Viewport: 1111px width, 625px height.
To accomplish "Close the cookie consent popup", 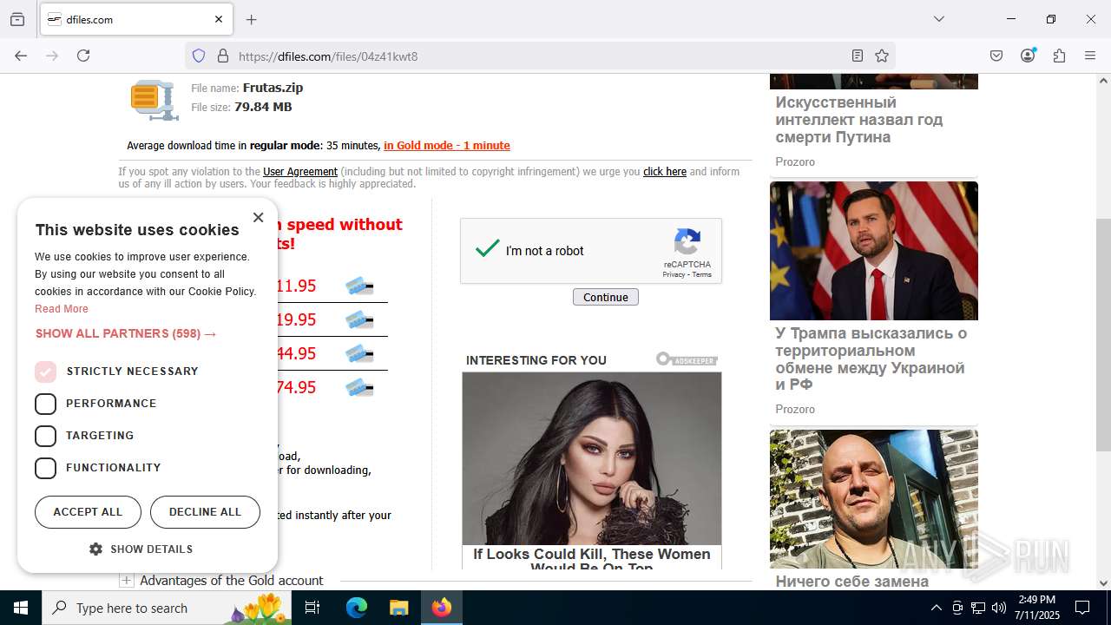I will click(258, 218).
